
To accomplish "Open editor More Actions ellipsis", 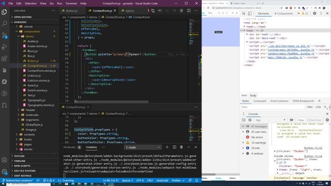I will pos(196,10).
